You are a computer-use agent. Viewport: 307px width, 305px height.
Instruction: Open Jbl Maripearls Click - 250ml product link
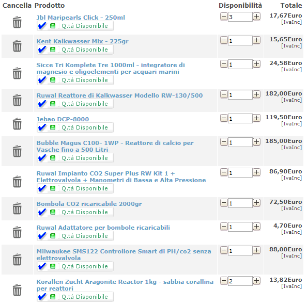81,18
